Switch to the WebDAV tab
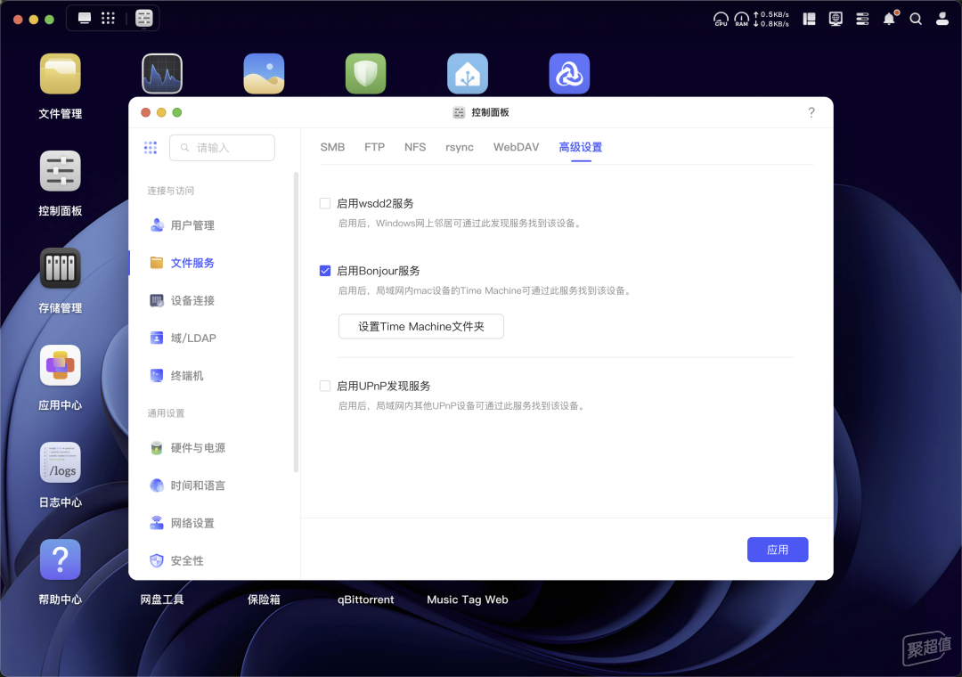Screen dimensions: 962x677 516,147
